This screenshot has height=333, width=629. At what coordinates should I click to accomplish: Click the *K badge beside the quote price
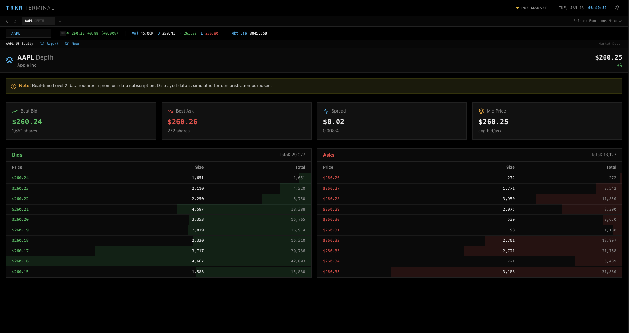click(x=62, y=33)
